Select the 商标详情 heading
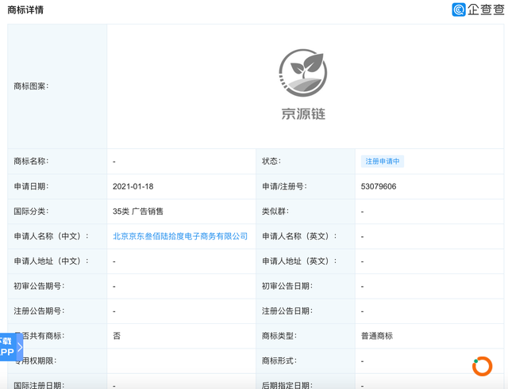The image size is (508, 389). (x=25, y=10)
